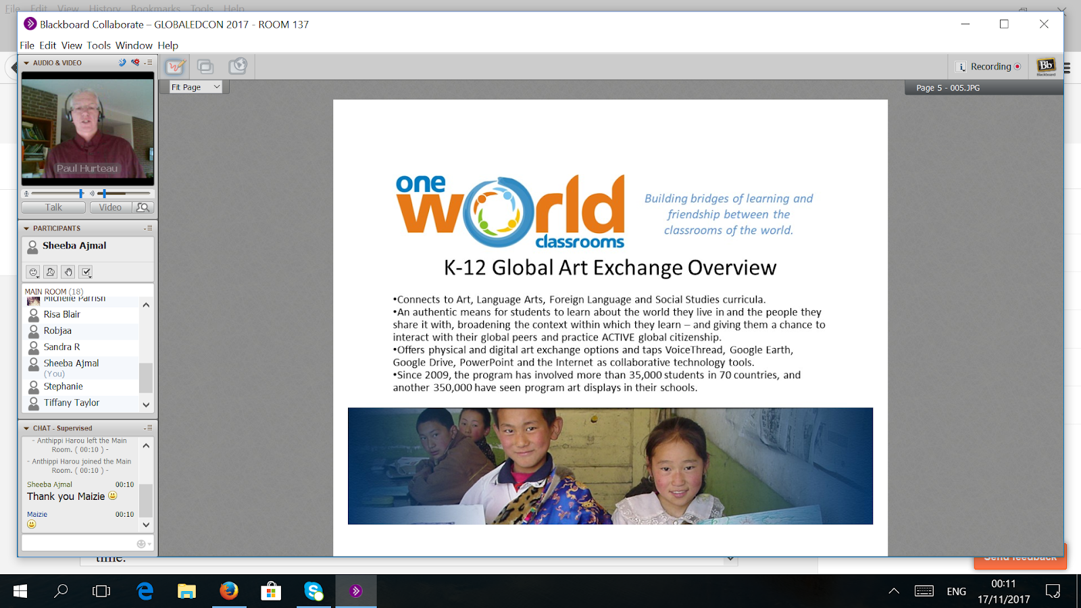This screenshot has width=1081, height=608.
Task: Preview video with the magnifier person button
Action: (143, 207)
